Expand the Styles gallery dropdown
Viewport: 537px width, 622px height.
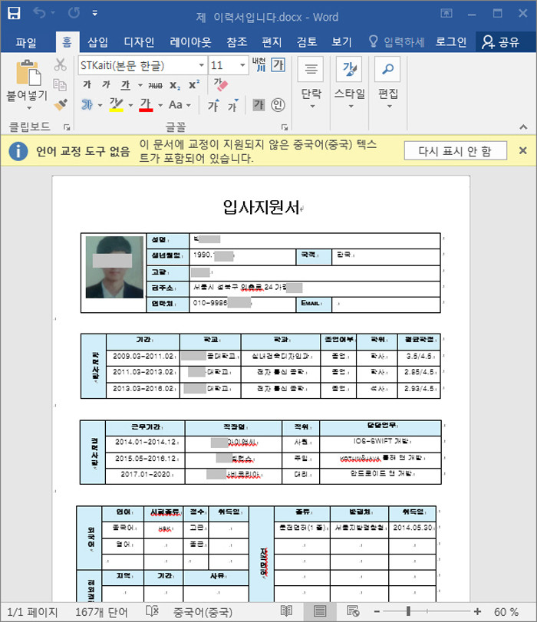click(x=349, y=106)
